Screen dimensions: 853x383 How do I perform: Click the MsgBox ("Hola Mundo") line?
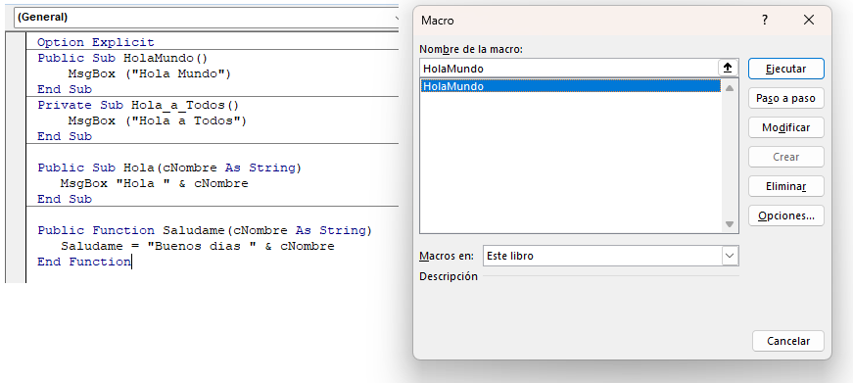point(150,74)
